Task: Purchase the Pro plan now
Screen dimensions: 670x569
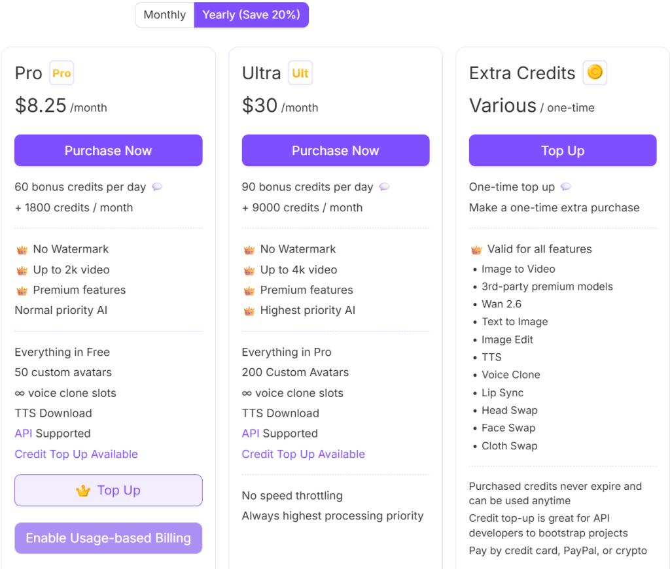Action: (109, 150)
